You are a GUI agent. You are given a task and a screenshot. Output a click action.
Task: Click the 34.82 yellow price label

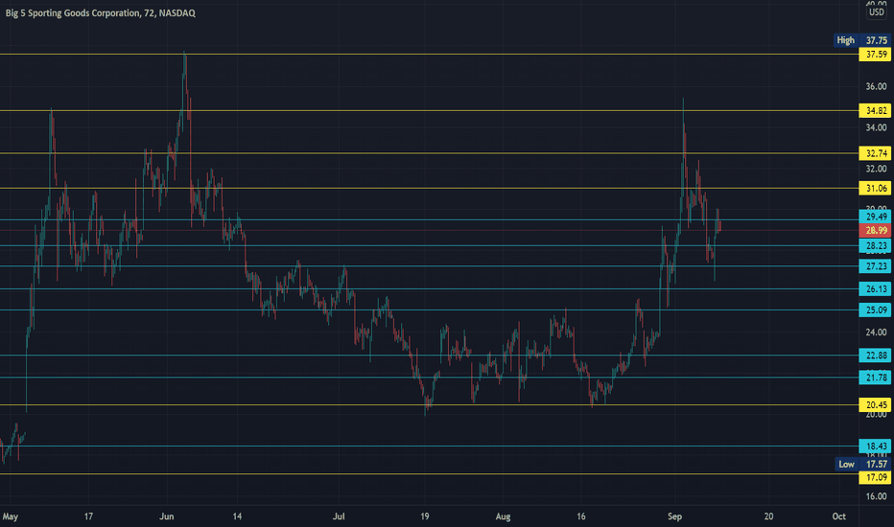pos(875,110)
